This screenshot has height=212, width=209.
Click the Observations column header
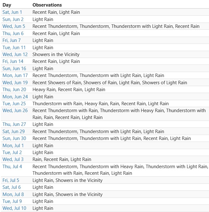(47, 5)
